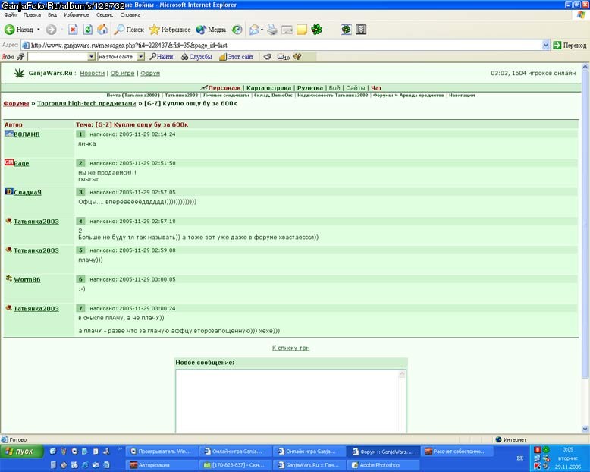Open the 'на этом сайте' search scope dropdown
The image size is (590, 472).
pos(141,56)
